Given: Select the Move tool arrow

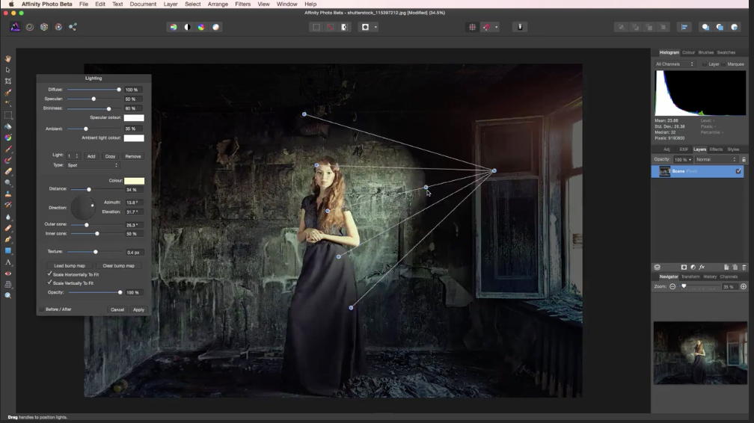Looking at the screenshot, I should tap(8, 70).
